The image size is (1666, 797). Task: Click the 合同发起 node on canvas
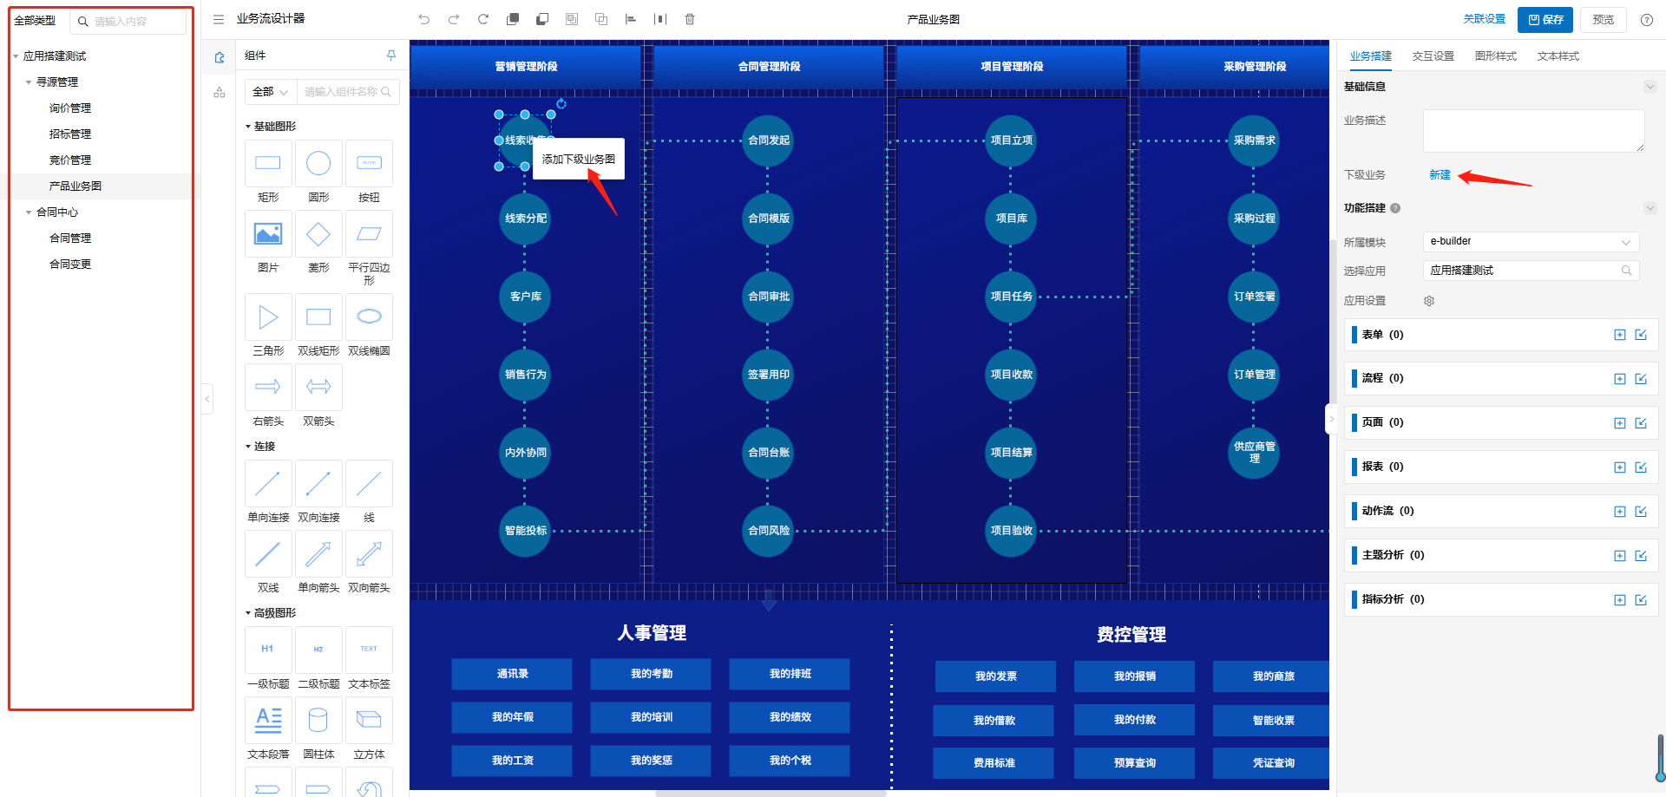(768, 140)
